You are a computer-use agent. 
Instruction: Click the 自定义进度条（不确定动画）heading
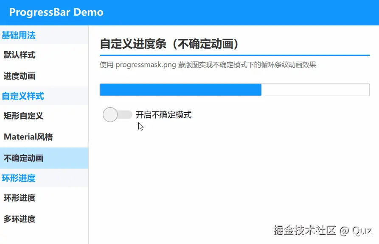169,44
